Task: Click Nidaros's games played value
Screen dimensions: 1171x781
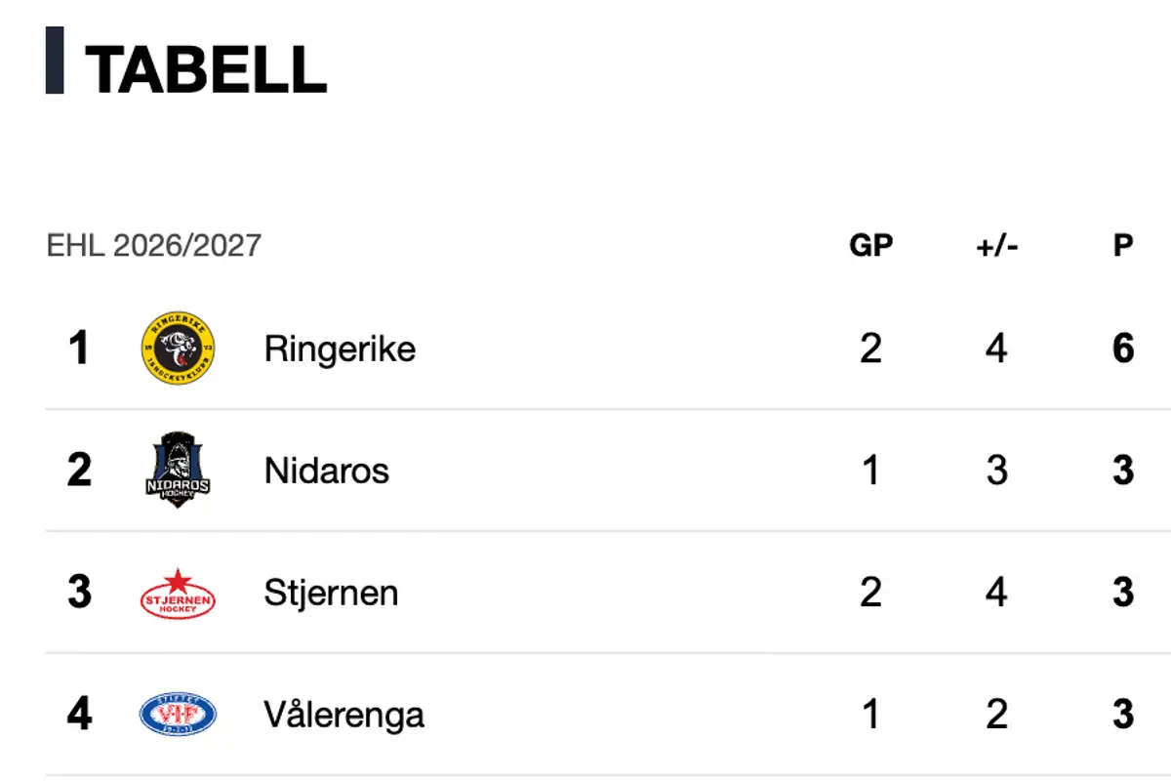Action: (871, 471)
